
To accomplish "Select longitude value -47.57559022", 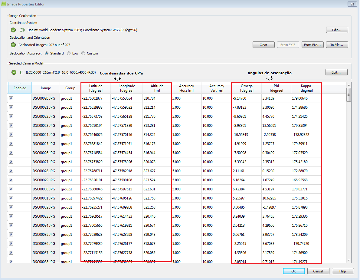I will coord(127,107).
